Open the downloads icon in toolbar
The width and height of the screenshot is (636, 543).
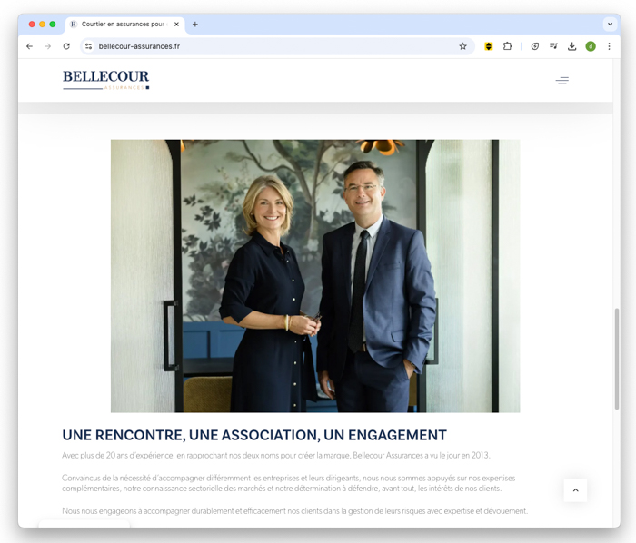571,46
